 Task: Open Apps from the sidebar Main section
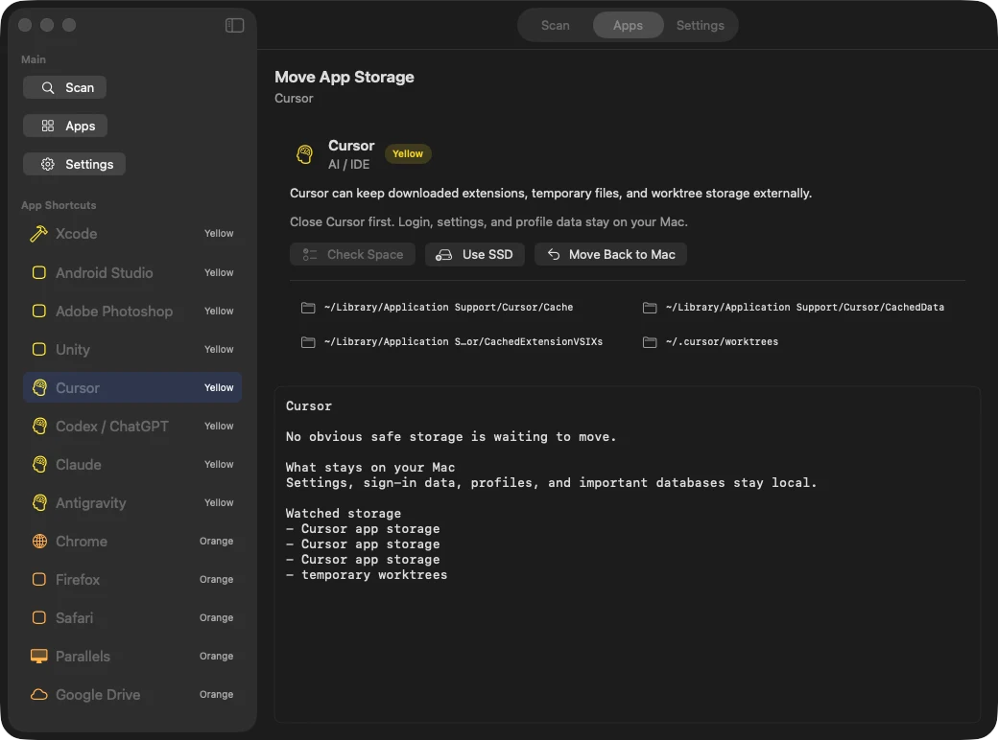[65, 126]
